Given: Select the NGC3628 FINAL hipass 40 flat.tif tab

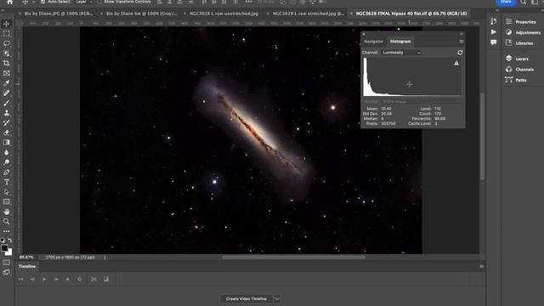Looking at the screenshot, I should [x=411, y=14].
